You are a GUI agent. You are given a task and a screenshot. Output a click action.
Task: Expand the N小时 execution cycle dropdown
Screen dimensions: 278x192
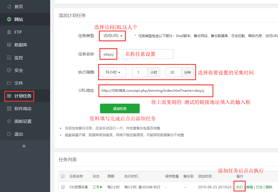click(x=113, y=72)
